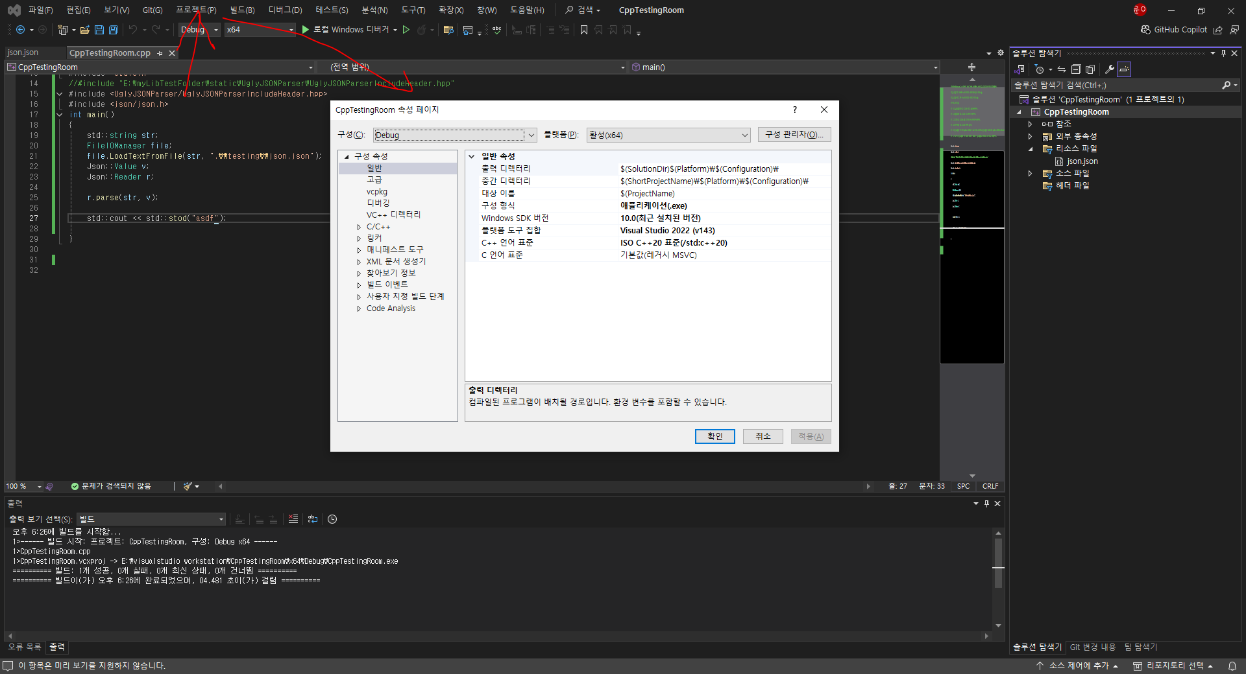Click Sync with Active Document arrows icon
1246x674 pixels.
coord(1062,69)
